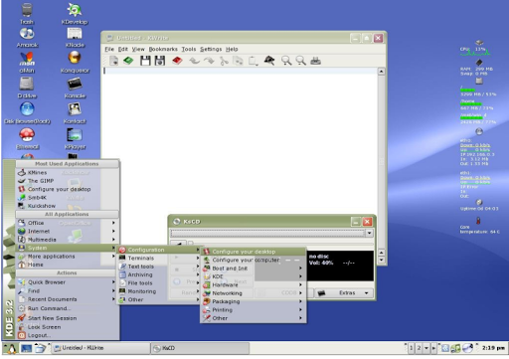The height and width of the screenshot is (359, 509).
Task: Click the Undo arrow in KWrite toolbar
Action: pyautogui.click(x=194, y=61)
